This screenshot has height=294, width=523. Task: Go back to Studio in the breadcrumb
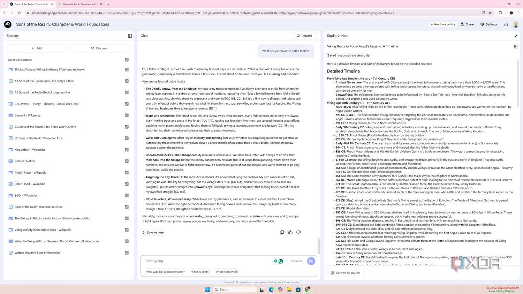[x=332, y=36]
